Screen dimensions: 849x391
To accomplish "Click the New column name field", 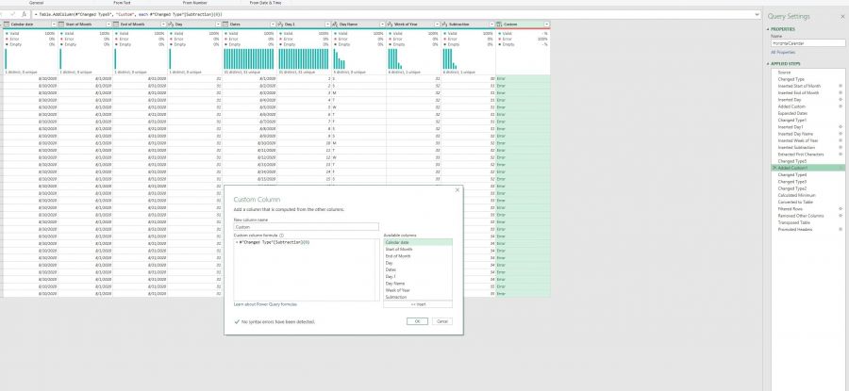I will tap(306, 227).
